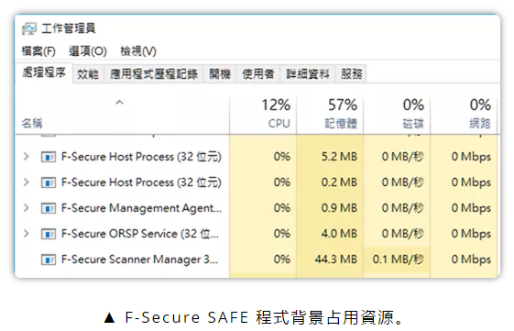Click the F-Secure Management Agent process icon
The width and height of the screenshot is (514, 331).
[x=49, y=208]
